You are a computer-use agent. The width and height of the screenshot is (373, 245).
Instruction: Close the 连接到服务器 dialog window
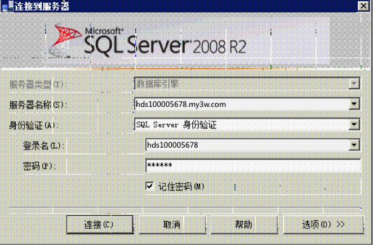[364, 6]
